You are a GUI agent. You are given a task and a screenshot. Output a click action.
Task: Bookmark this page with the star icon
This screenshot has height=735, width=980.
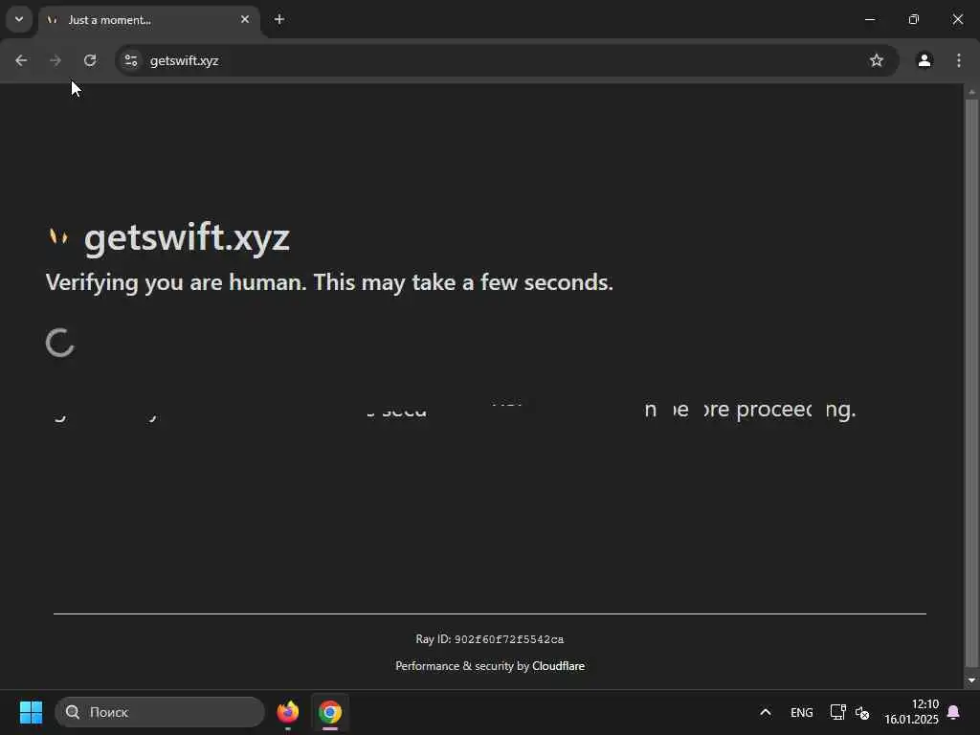tap(877, 60)
